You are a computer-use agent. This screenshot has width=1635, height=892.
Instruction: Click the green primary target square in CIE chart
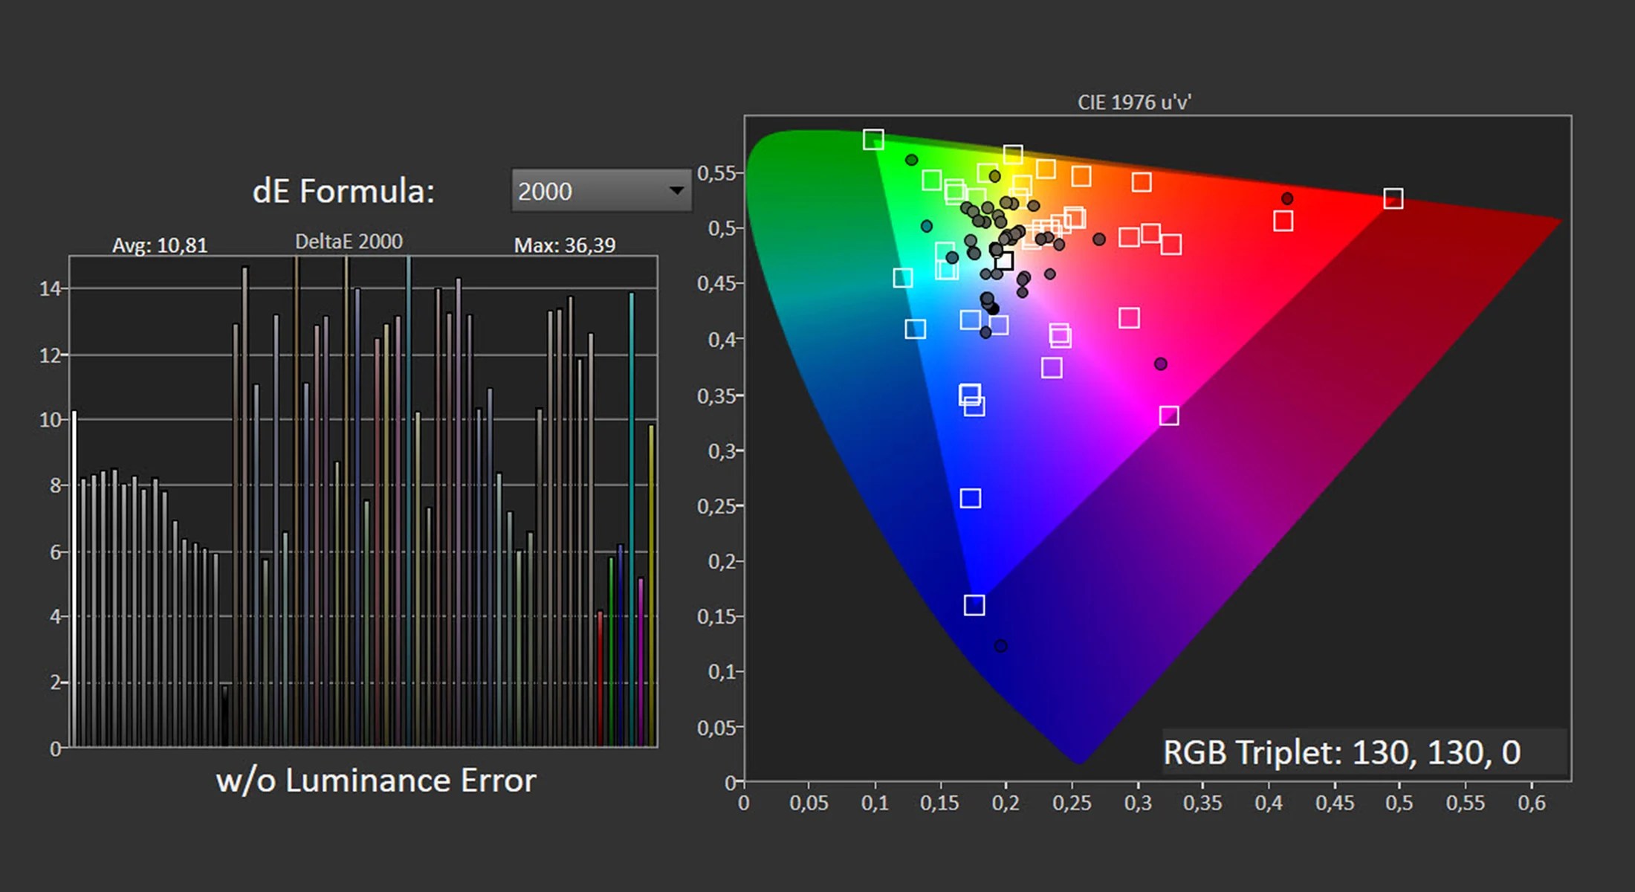tap(873, 139)
